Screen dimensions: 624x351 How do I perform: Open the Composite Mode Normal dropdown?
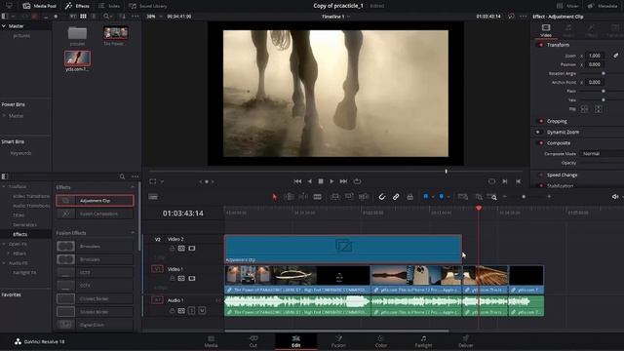(602, 154)
